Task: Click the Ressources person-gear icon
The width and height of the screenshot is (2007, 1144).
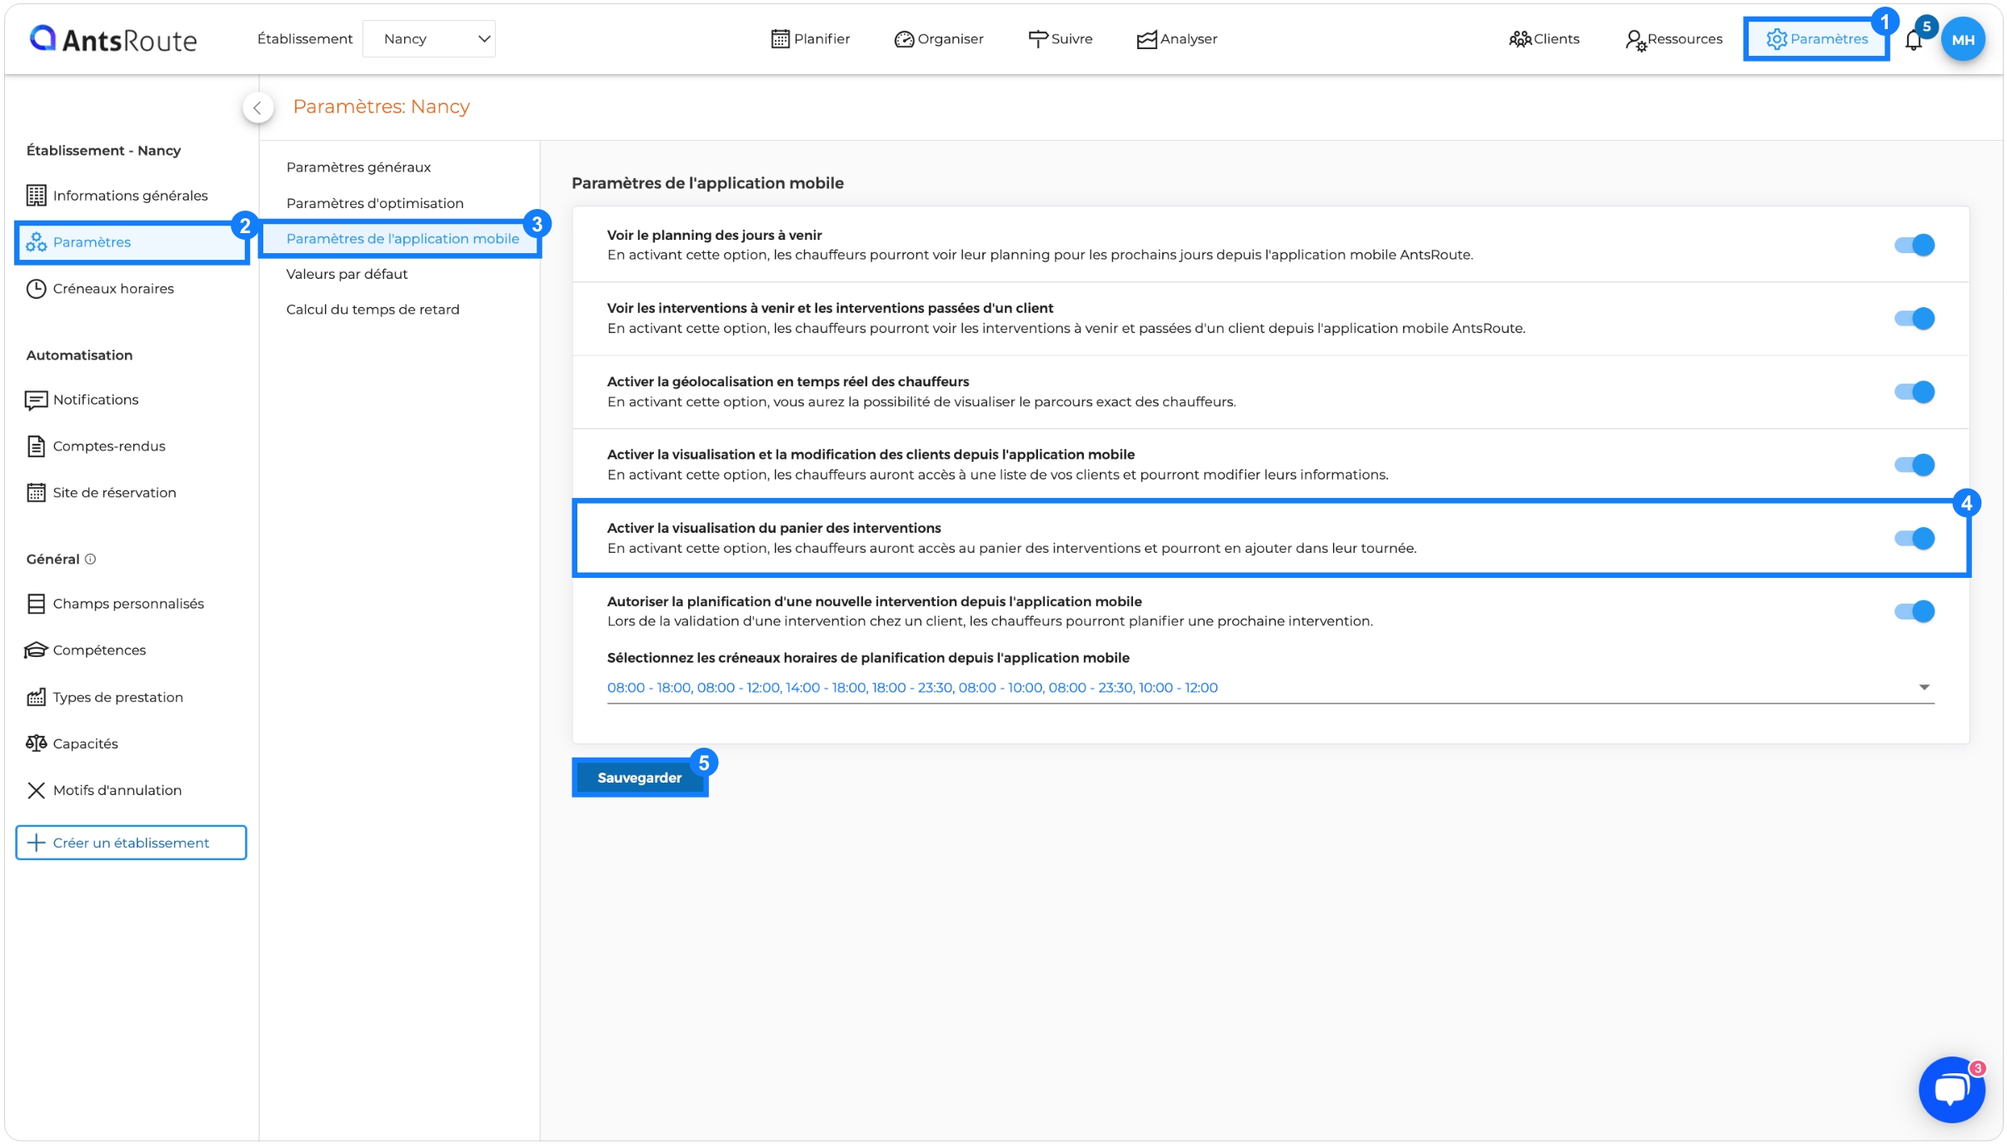Action: tap(1635, 40)
